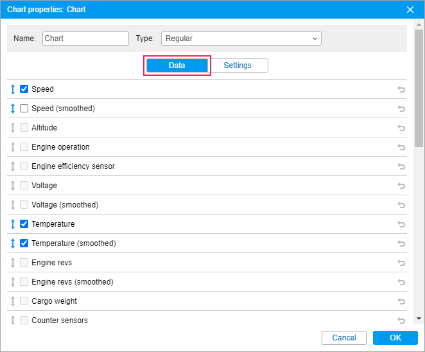Image resolution: width=425 pixels, height=352 pixels.
Task: Click the reorder arrow next to Temperature
Action: coord(13,224)
